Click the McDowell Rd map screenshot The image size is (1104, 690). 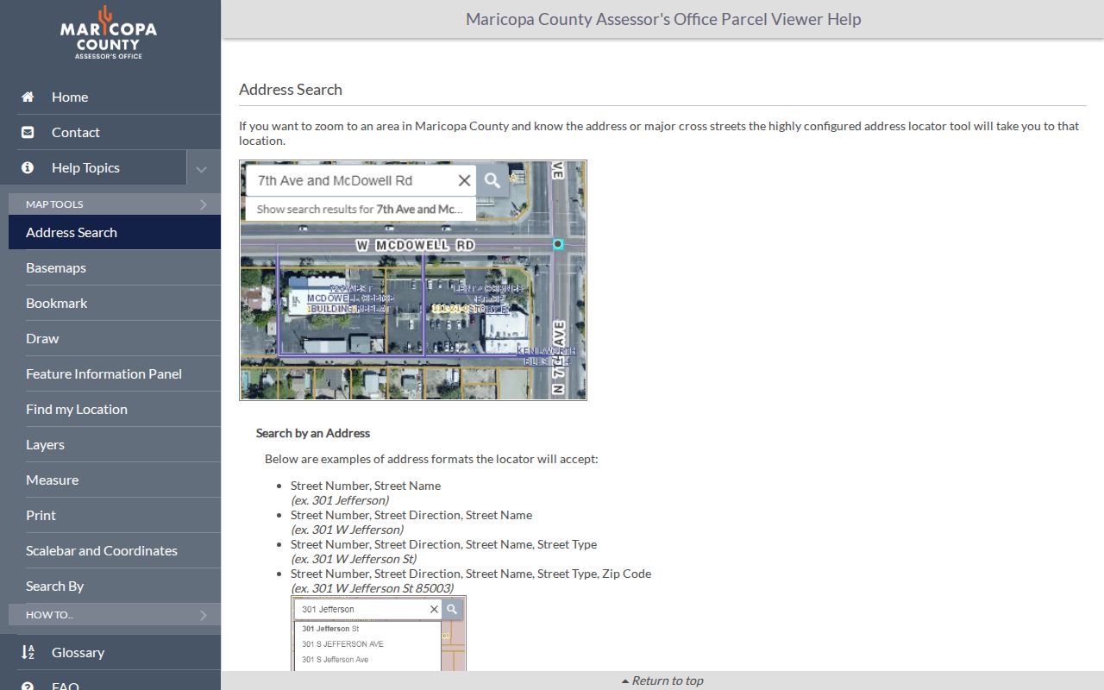(x=413, y=280)
